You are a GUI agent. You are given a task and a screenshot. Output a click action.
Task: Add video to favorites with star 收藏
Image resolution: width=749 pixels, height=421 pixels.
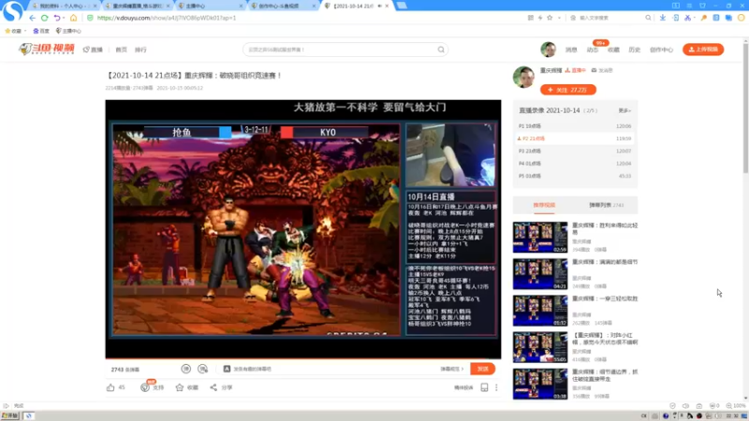coord(180,387)
